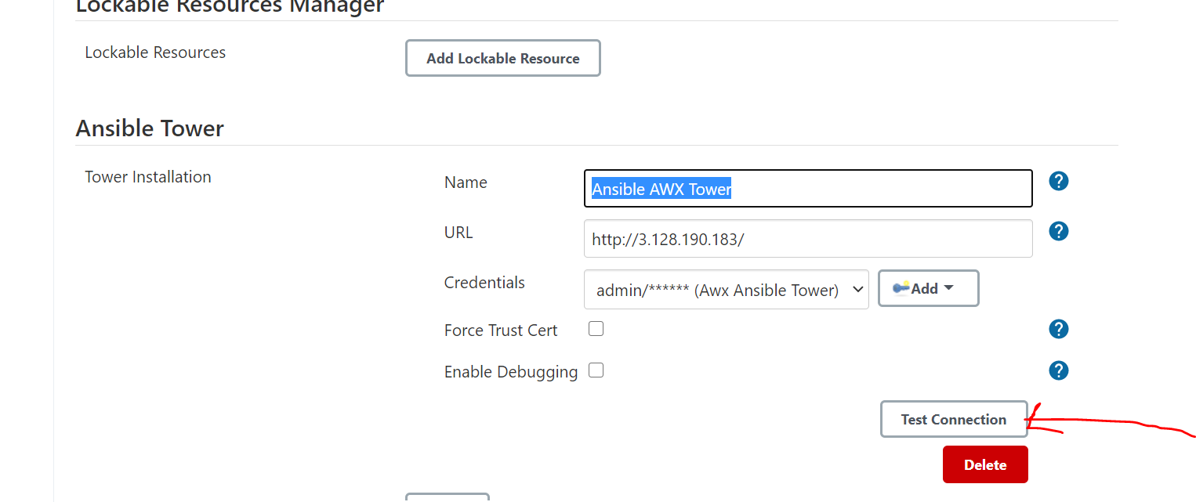
Task: Open help for the Name field
Action: click(x=1059, y=182)
